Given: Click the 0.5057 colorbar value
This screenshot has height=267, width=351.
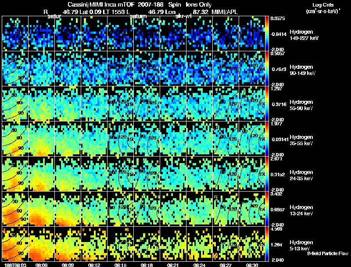Looking at the screenshot, I should click(278, 53).
